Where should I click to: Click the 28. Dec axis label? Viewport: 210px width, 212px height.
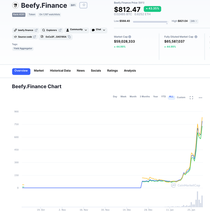point(148,210)
